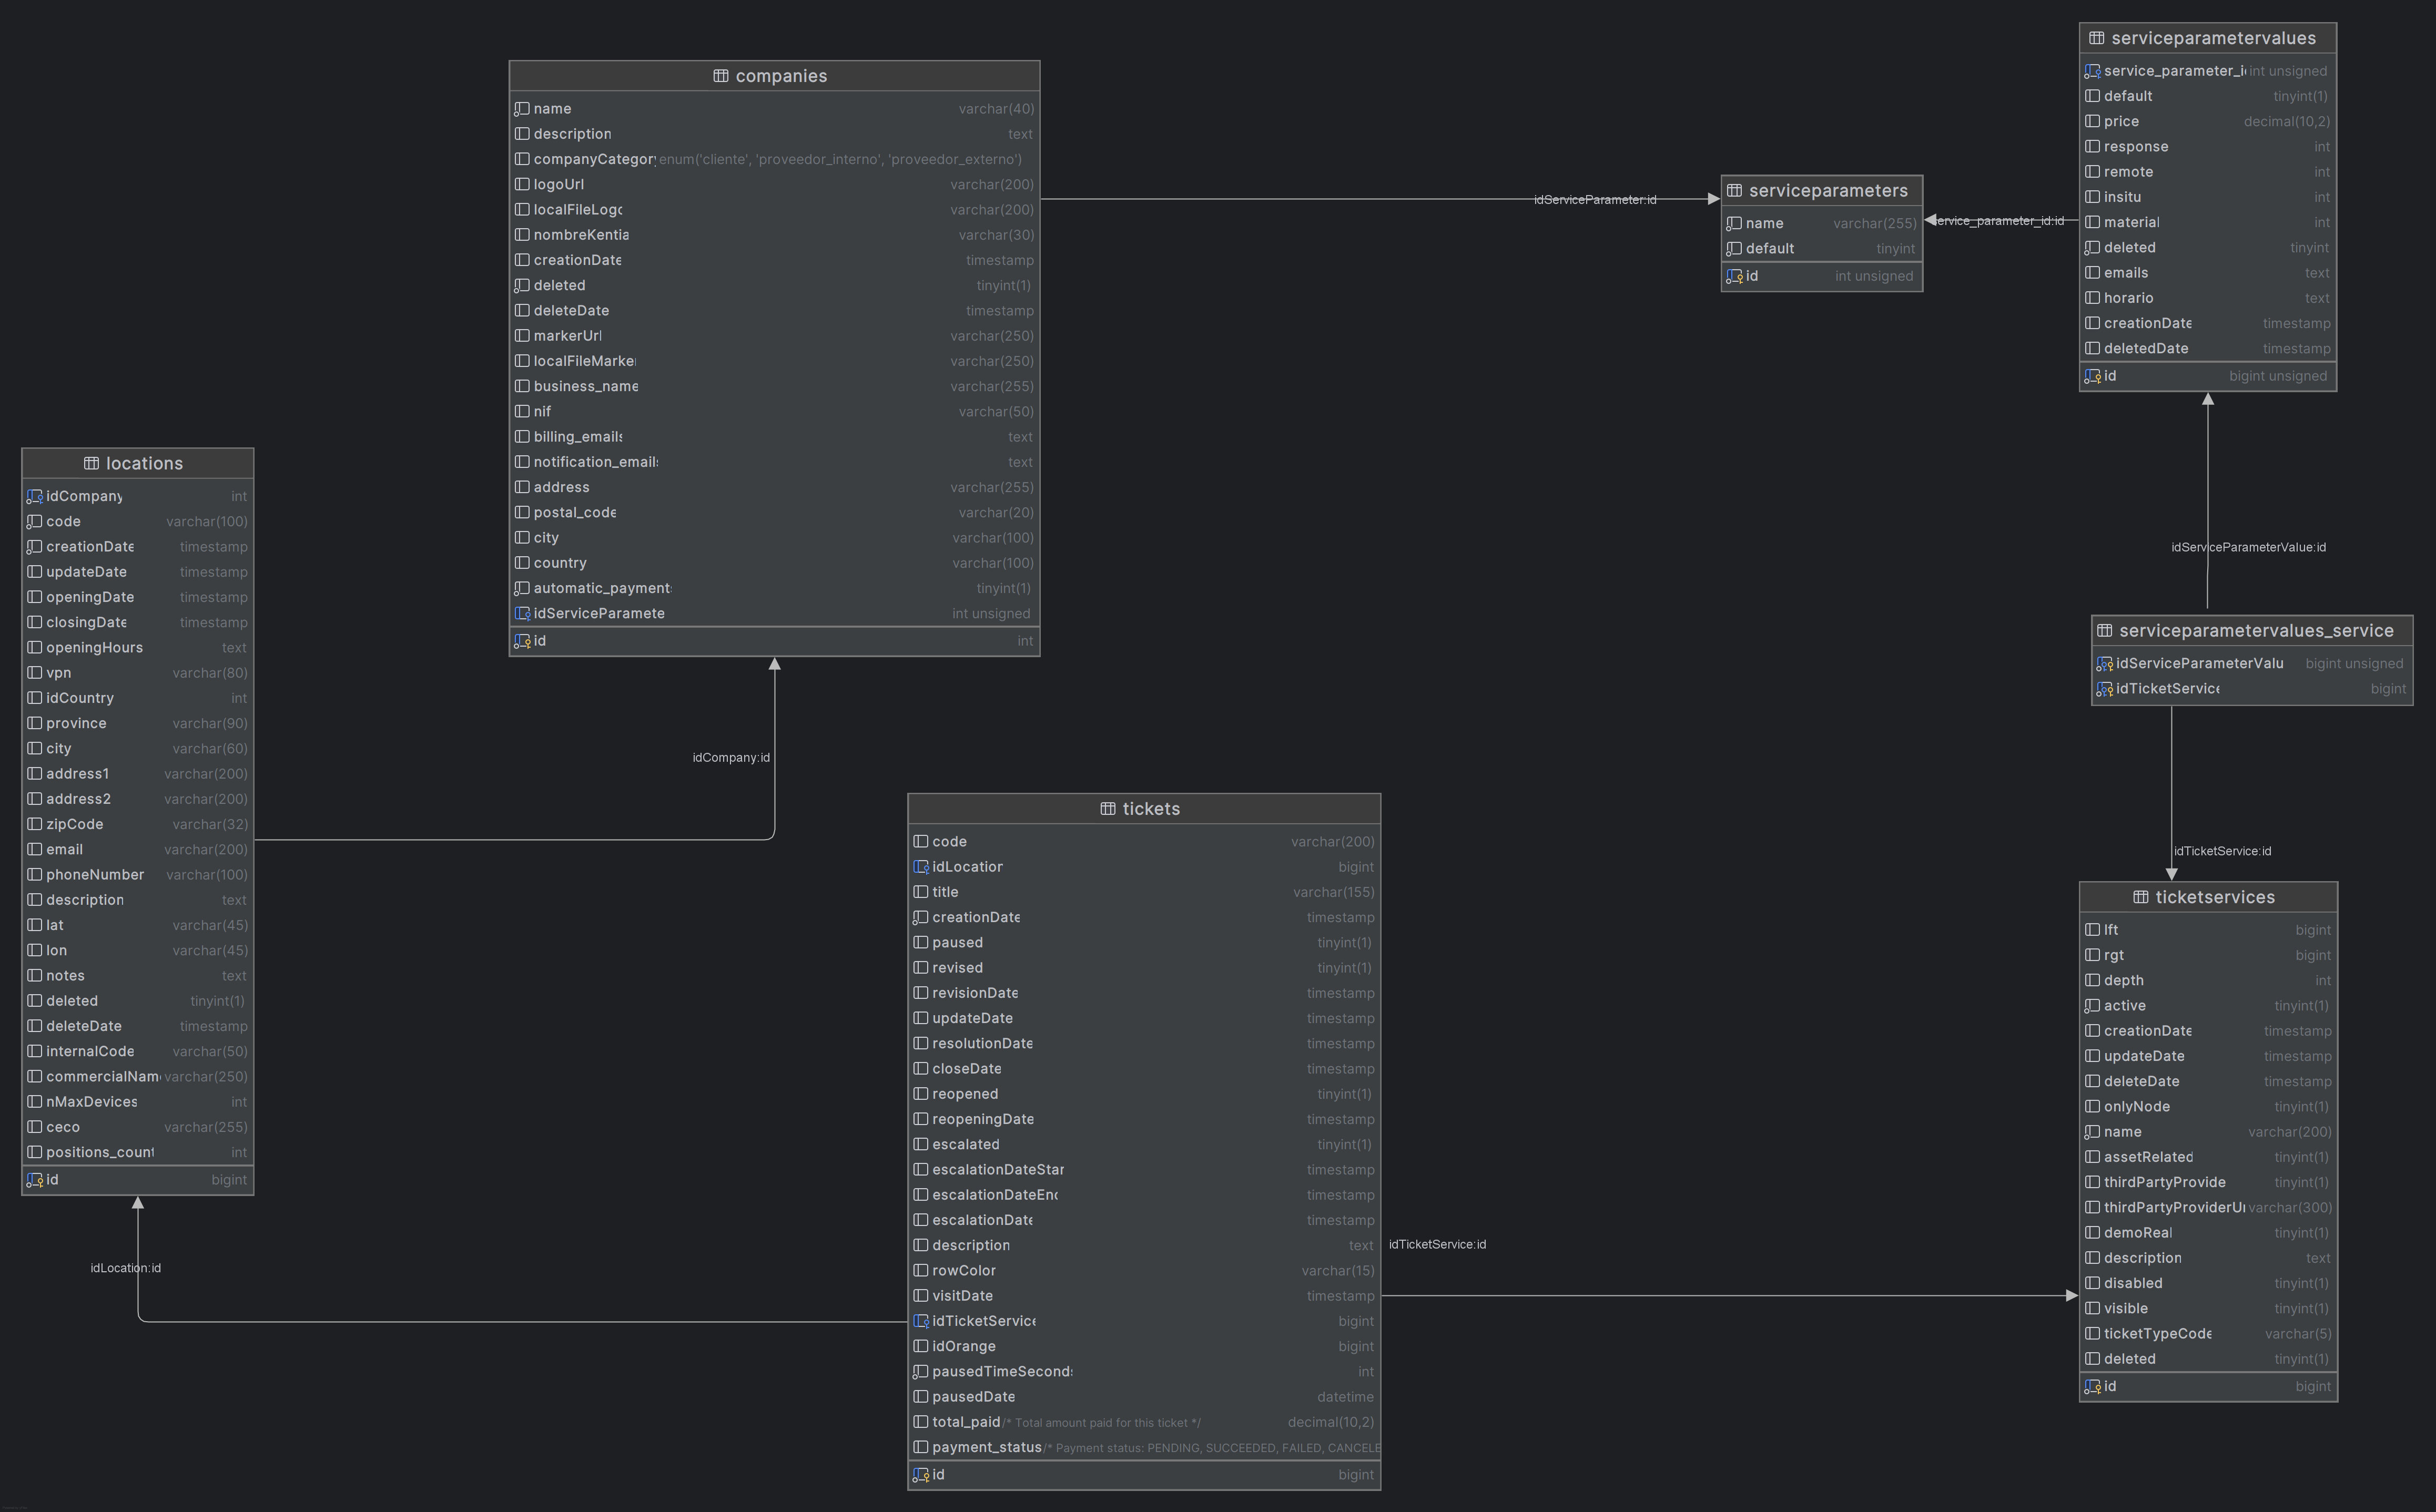
Task: Click foreign key icon beside idCompany in locations
Action: pyautogui.click(x=34, y=496)
